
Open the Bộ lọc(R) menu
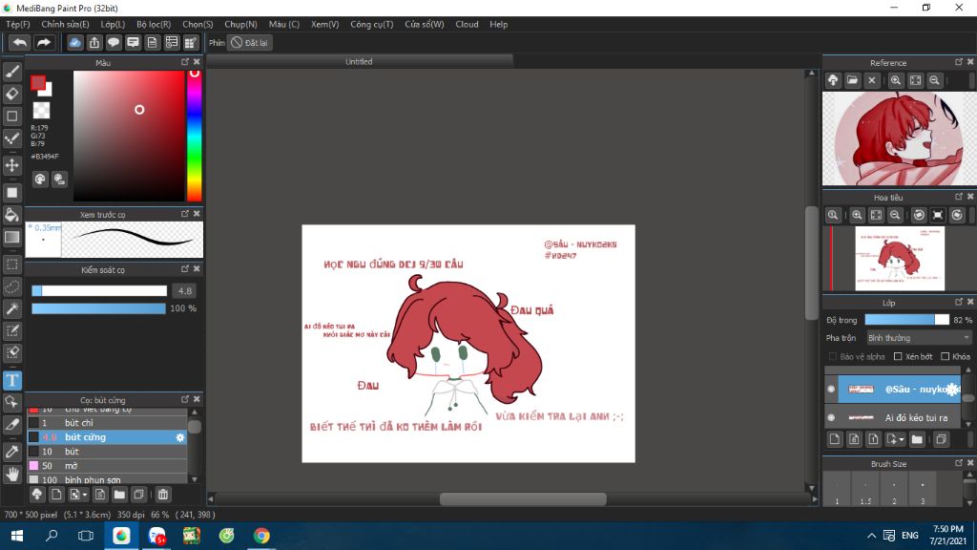pyautogui.click(x=154, y=24)
